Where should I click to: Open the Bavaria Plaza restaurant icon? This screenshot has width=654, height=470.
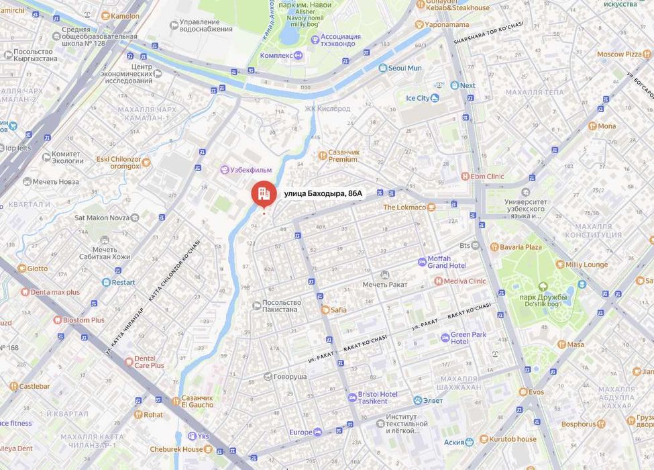pos(494,247)
